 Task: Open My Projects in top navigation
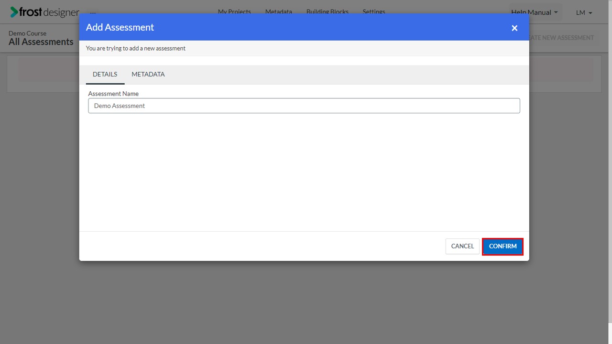tap(234, 11)
